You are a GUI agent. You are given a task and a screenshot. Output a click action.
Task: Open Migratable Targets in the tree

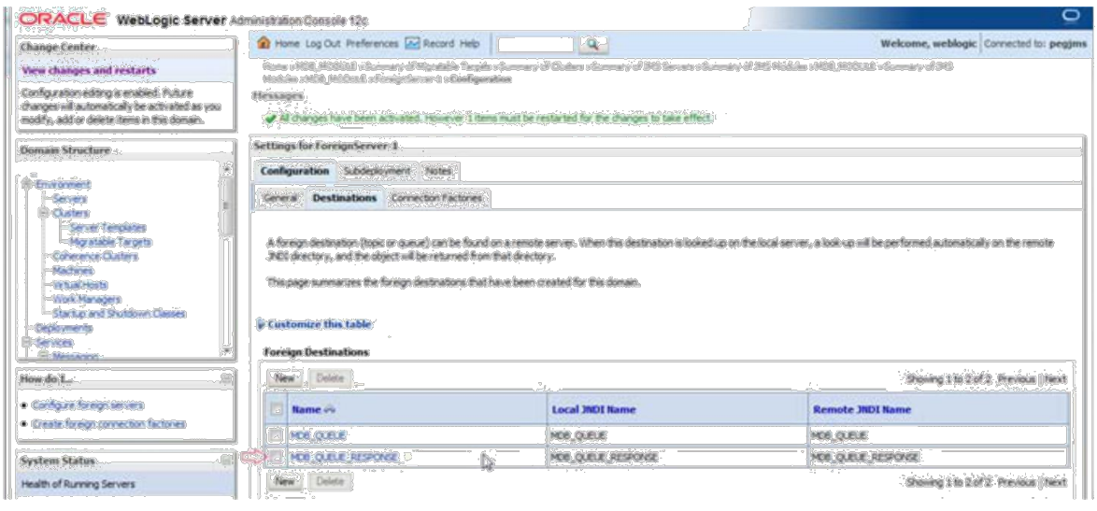[x=110, y=242]
